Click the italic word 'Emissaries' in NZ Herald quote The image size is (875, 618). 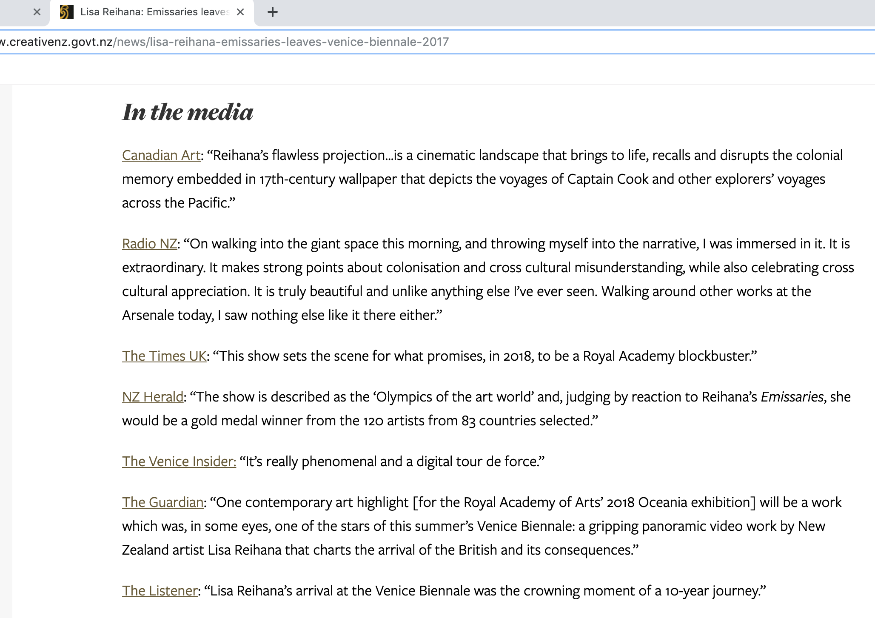792,397
